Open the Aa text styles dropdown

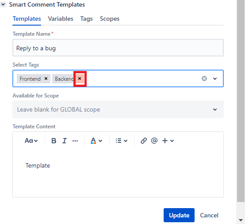tap(31, 141)
